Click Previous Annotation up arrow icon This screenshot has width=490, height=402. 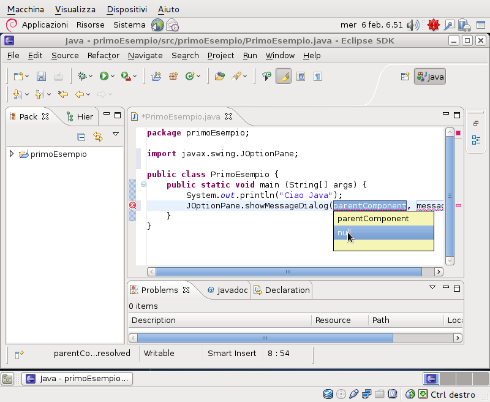39,94
